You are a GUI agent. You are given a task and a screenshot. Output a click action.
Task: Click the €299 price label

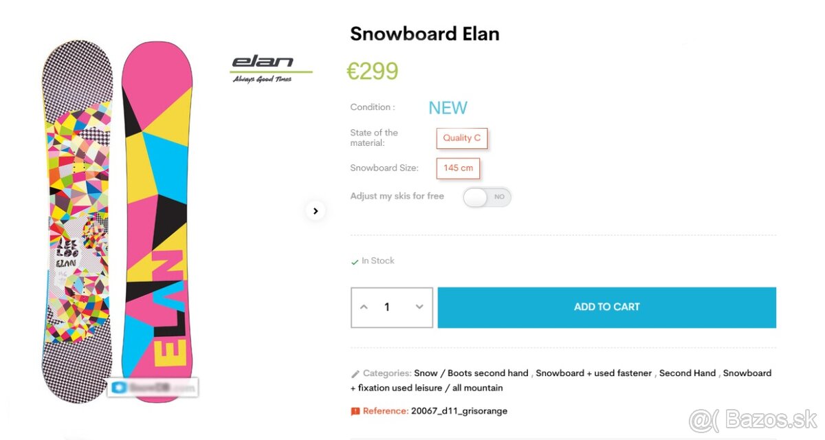[373, 70]
